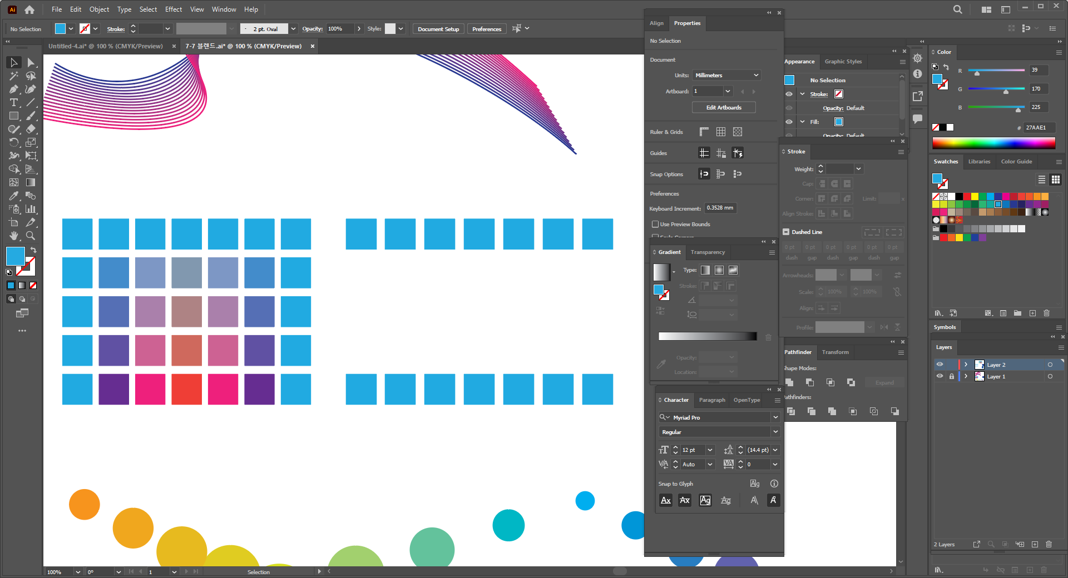This screenshot has width=1068, height=578.
Task: Toggle visibility of Layer 1
Action: (940, 376)
